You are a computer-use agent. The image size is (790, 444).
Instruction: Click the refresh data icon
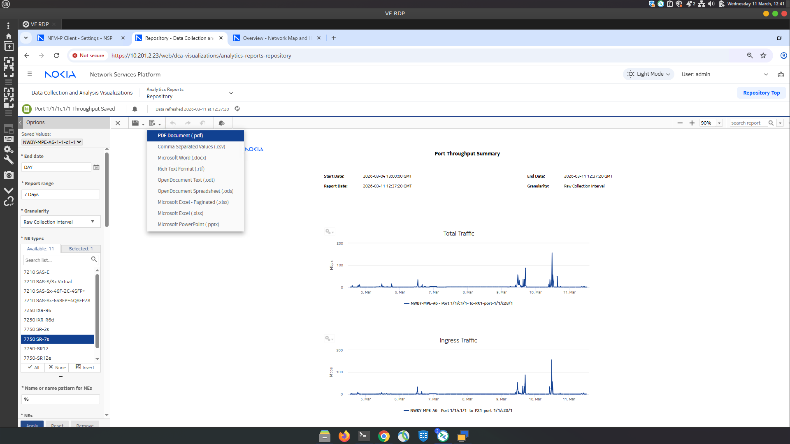click(x=237, y=109)
